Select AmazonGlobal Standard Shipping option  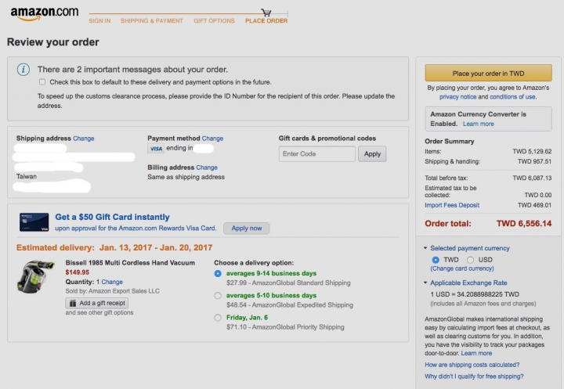tap(218, 274)
